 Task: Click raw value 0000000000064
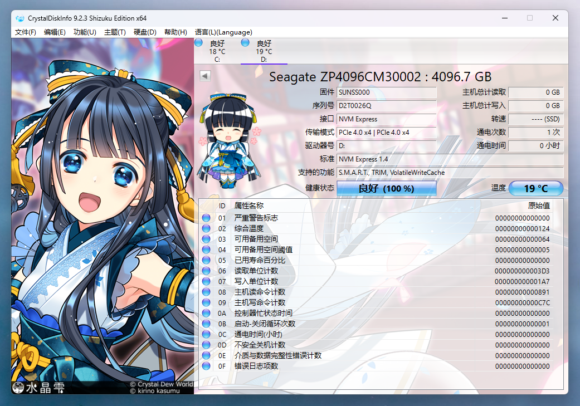(x=522, y=239)
